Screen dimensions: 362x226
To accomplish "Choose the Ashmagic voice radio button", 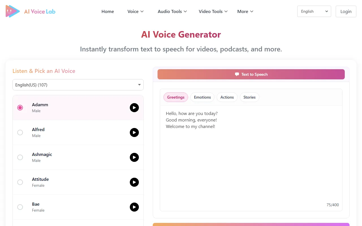I will click(20, 157).
